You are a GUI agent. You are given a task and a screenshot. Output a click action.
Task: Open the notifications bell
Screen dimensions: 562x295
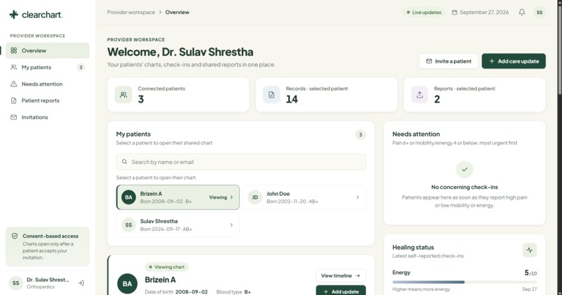tap(522, 12)
